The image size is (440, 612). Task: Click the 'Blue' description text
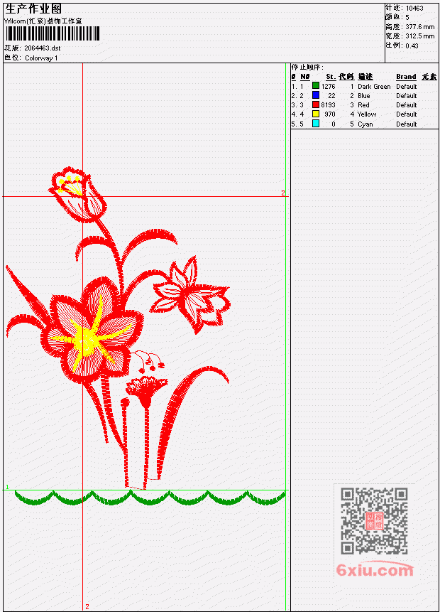364,96
